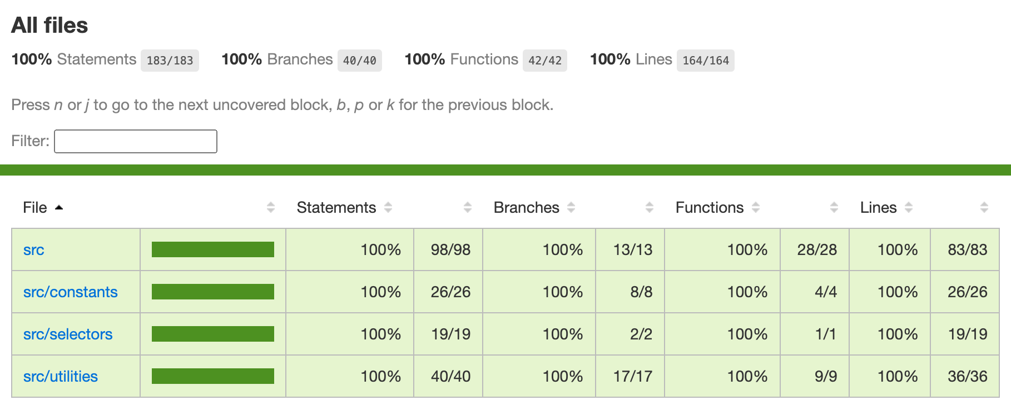1011x415 pixels.
Task: Open the src folder link
Action: [x=33, y=250]
